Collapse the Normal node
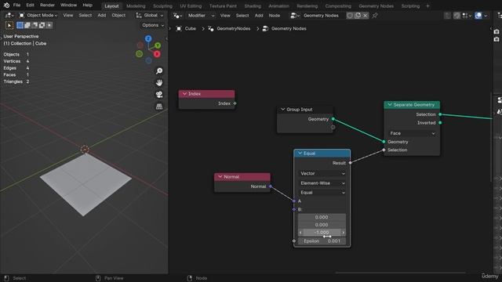502x282 pixels. [x=220, y=176]
